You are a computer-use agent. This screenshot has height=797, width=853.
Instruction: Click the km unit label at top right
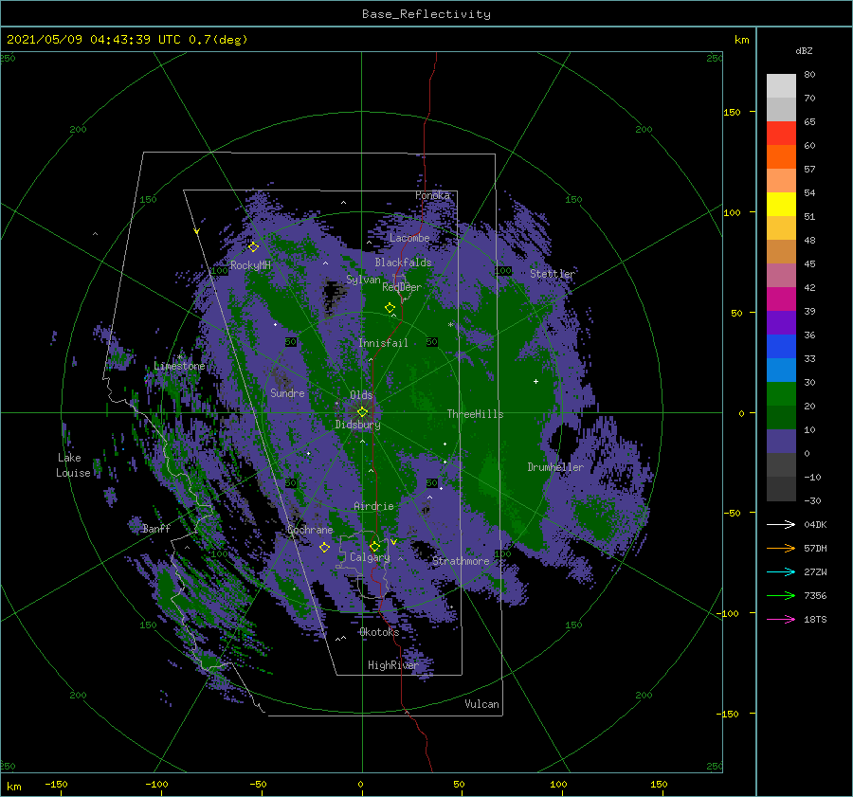click(741, 40)
